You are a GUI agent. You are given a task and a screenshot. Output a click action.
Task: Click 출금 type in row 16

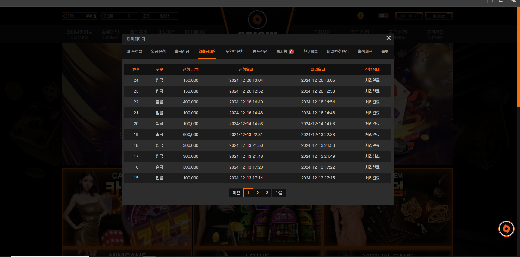point(159,167)
